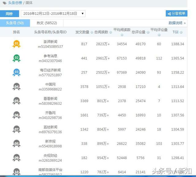Click the total comments value 49170
The width and height of the screenshot is (196, 177).
(x=141, y=44)
